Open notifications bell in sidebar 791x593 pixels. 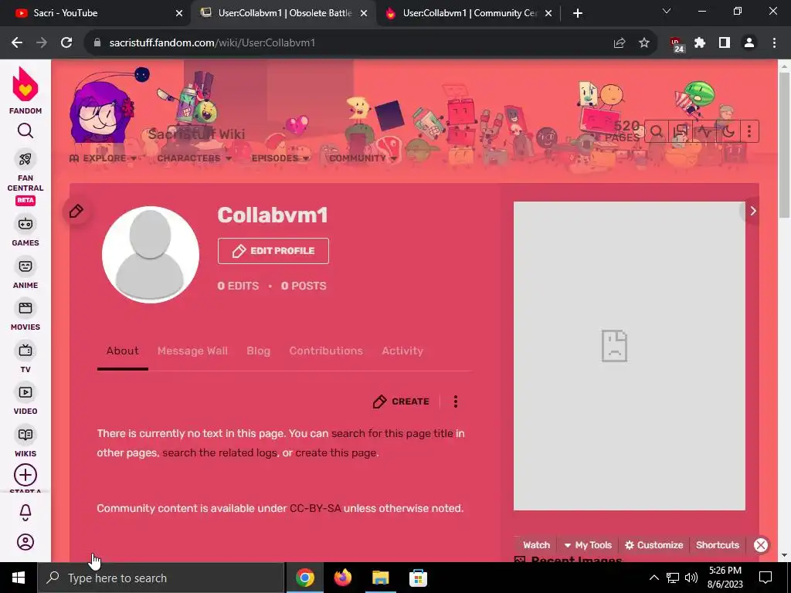[25, 513]
